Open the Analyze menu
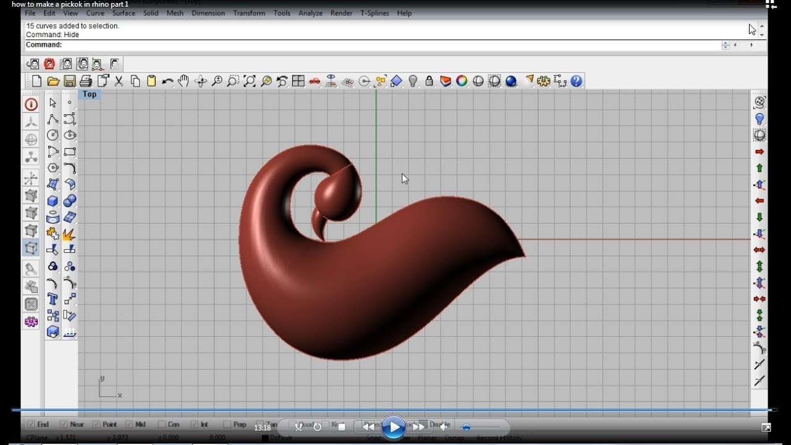This screenshot has width=791, height=445. (310, 13)
